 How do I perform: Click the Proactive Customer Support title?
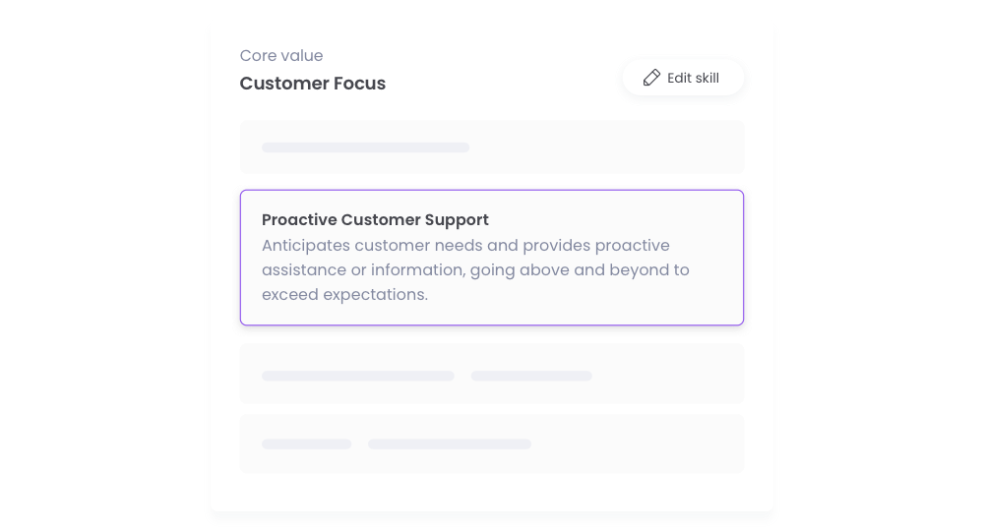(x=375, y=220)
